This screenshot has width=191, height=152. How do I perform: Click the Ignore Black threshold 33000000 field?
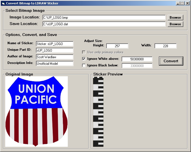137,66
